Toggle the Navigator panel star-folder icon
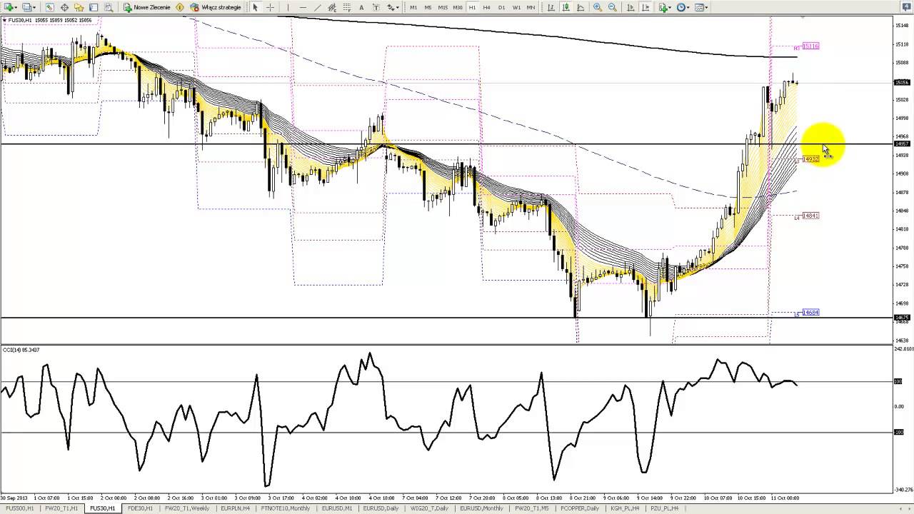This screenshot has height=514, width=914. pos(79,7)
